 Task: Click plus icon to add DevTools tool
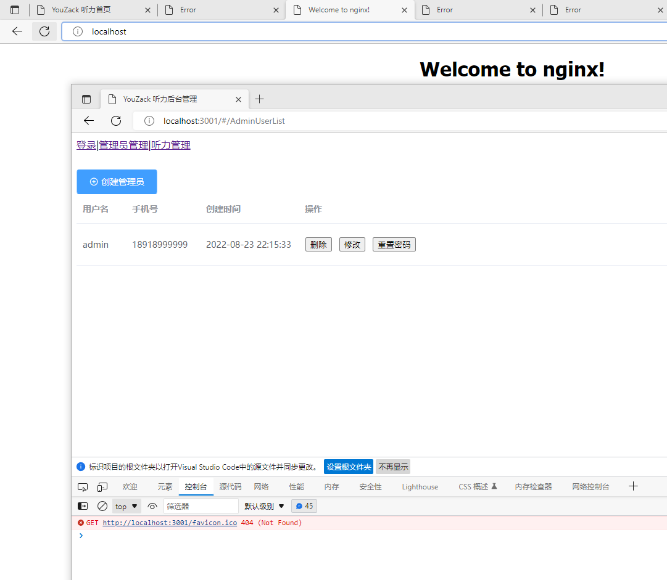tap(633, 486)
